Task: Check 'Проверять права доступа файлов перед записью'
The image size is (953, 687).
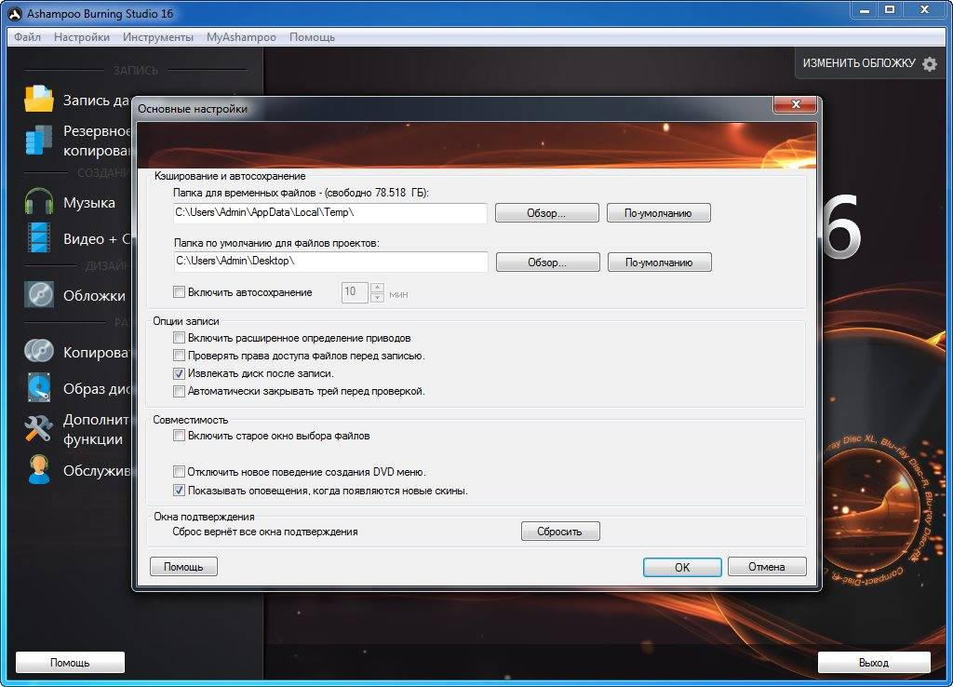Action: click(x=179, y=355)
